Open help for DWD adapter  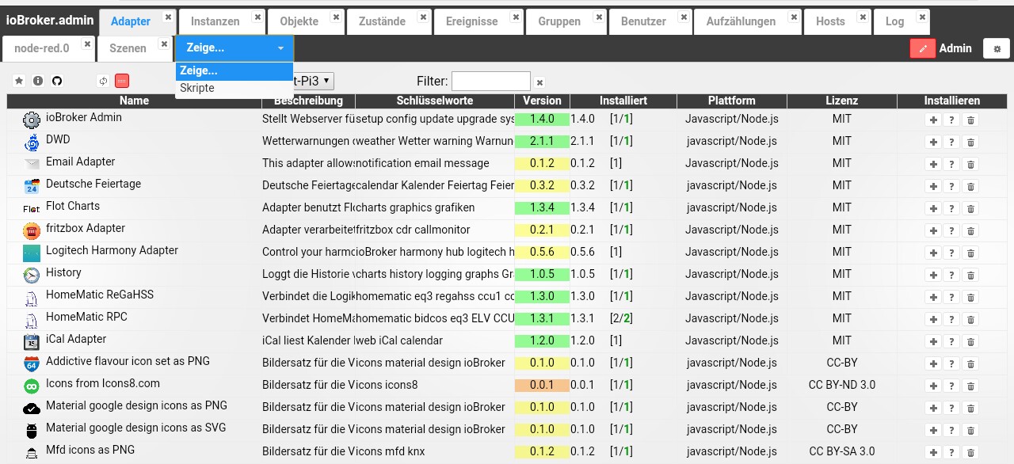click(952, 142)
